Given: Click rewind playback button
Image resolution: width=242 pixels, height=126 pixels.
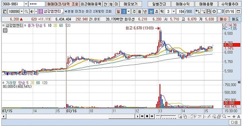Looking at the screenshot, I should pos(142,117).
